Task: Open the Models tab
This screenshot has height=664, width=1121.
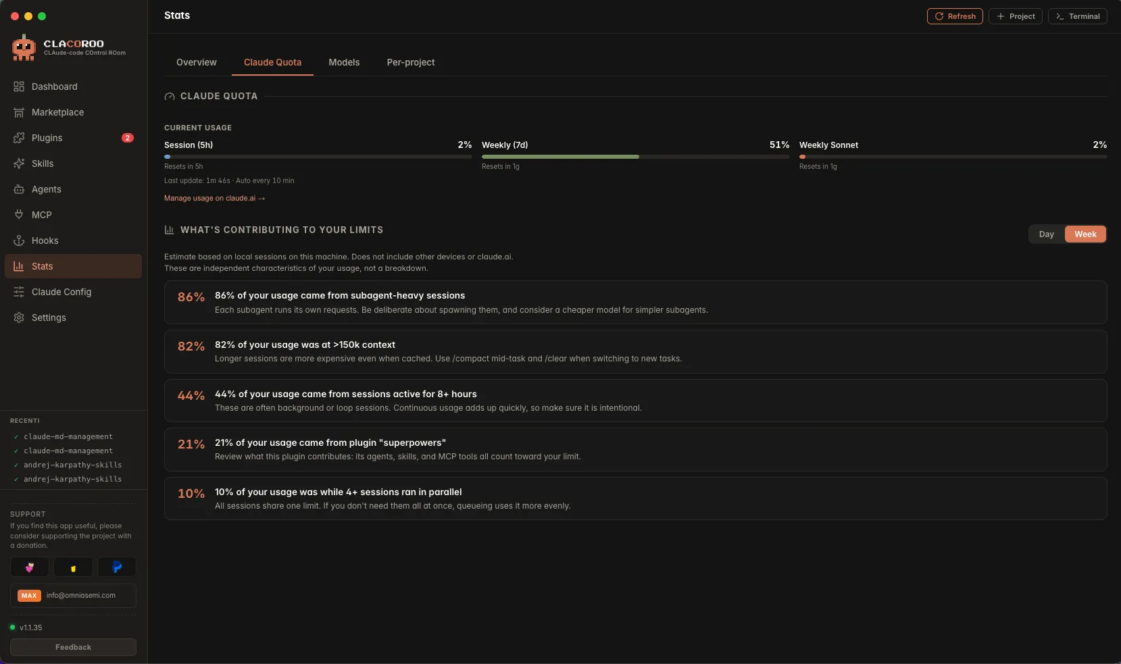Action: 344,62
